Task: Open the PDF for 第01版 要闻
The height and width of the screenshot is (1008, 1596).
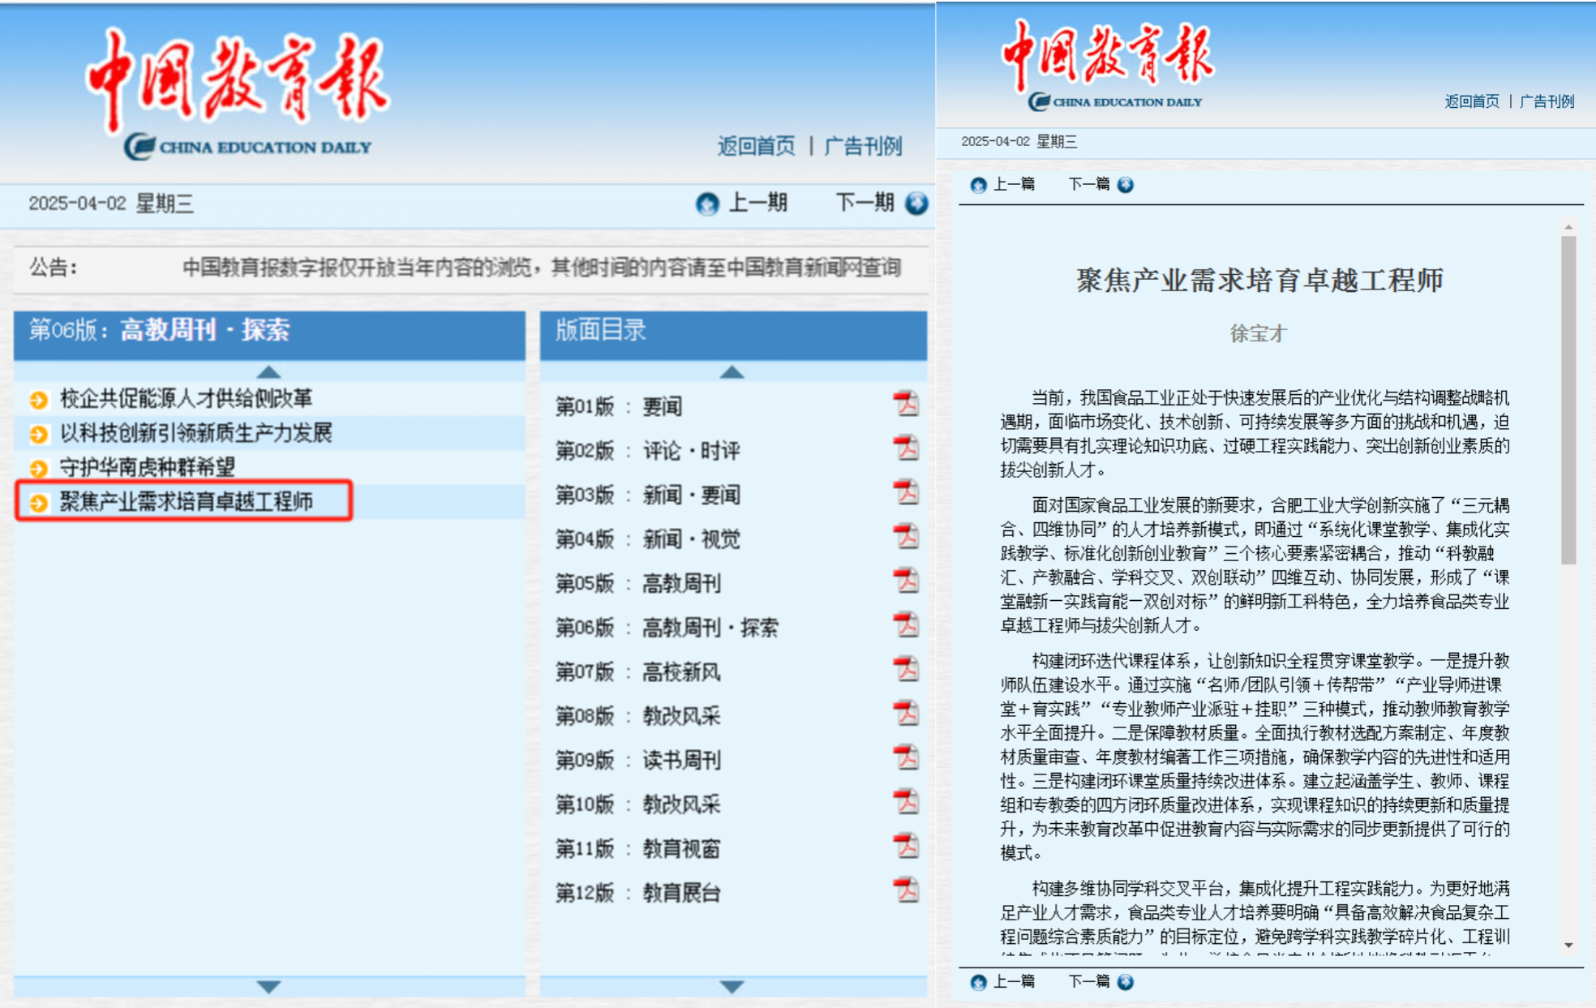Action: (908, 403)
